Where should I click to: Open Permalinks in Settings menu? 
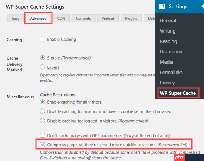(171, 72)
